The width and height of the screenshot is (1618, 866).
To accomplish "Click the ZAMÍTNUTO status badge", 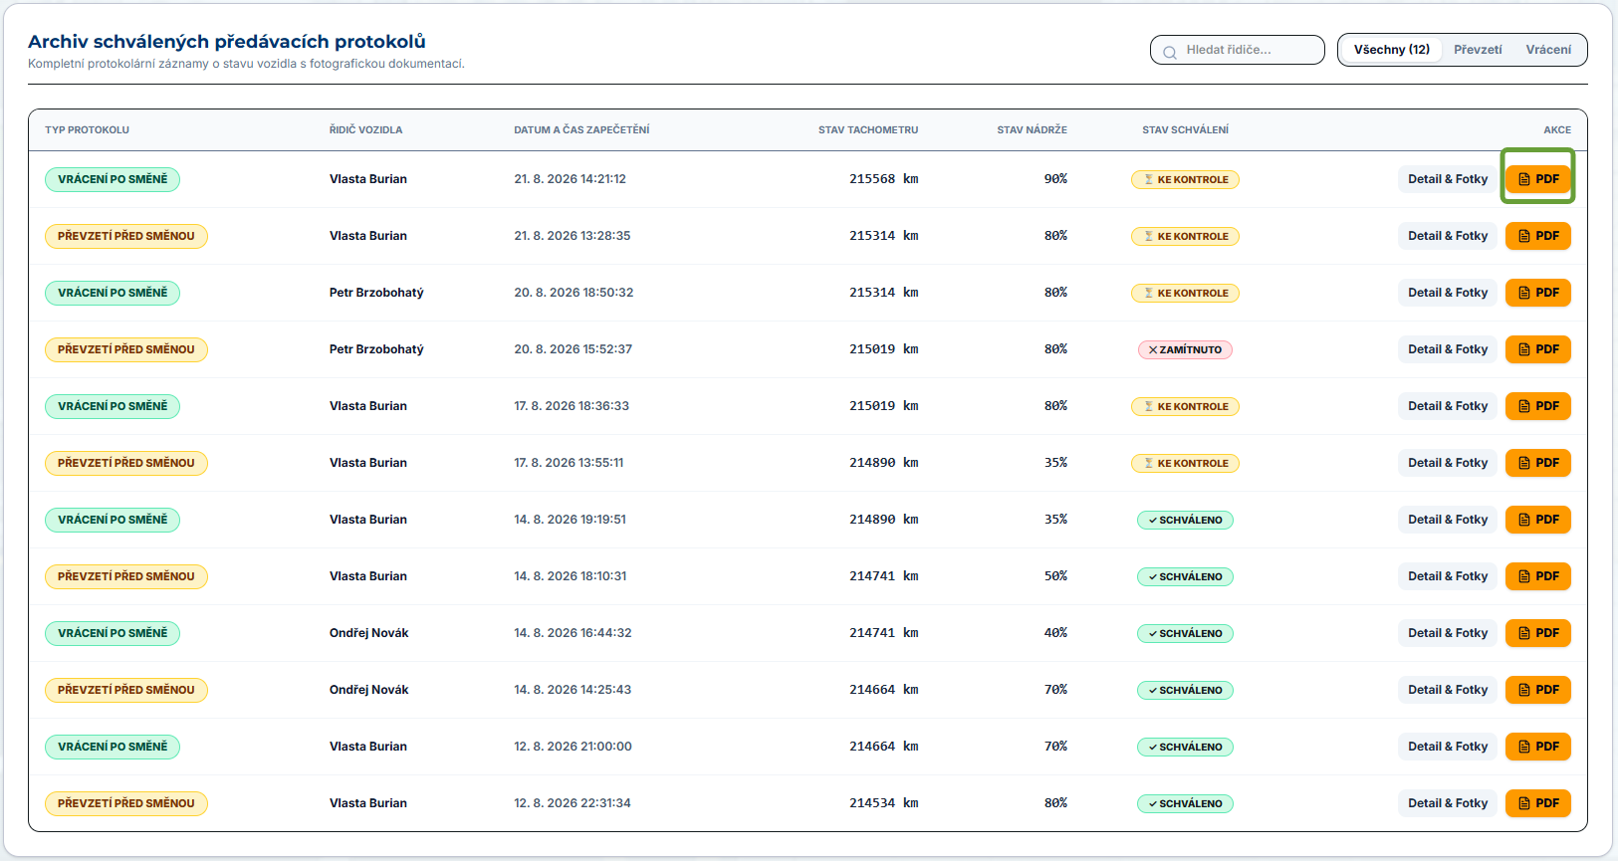I will (x=1185, y=349).
